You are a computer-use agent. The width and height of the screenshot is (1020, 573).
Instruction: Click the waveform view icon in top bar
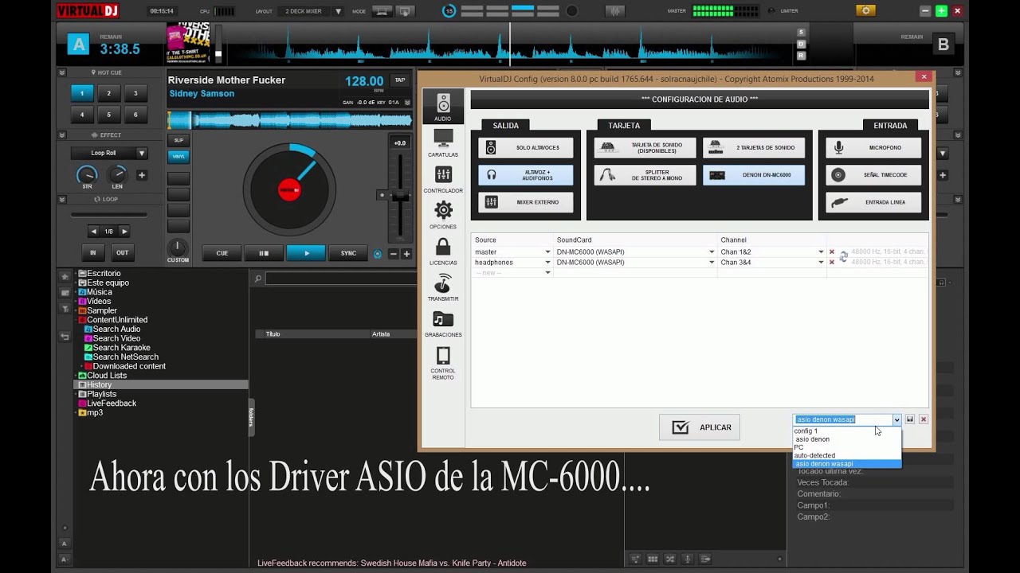point(615,11)
